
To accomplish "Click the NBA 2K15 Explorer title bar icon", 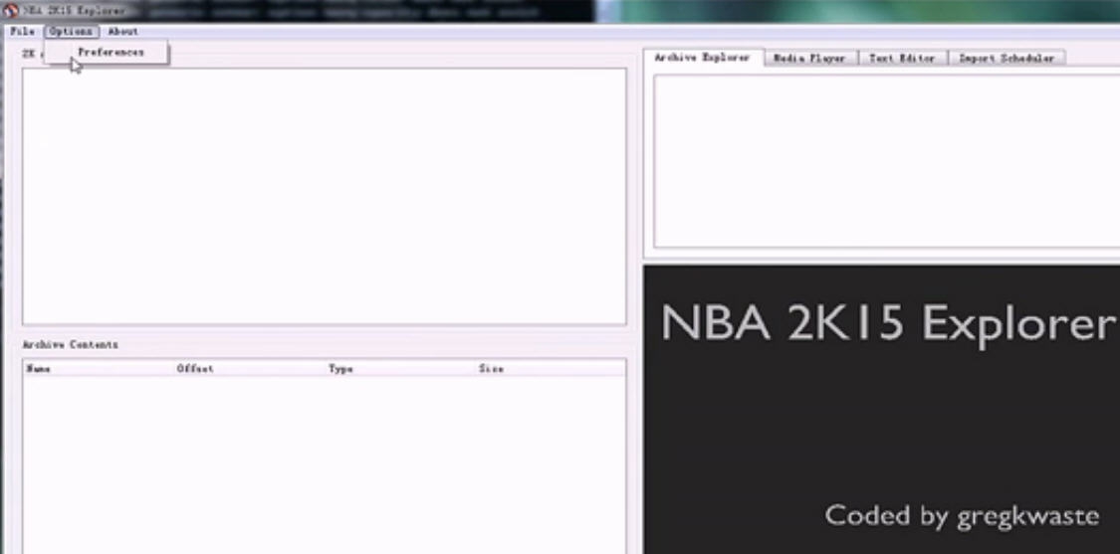I will [x=10, y=11].
